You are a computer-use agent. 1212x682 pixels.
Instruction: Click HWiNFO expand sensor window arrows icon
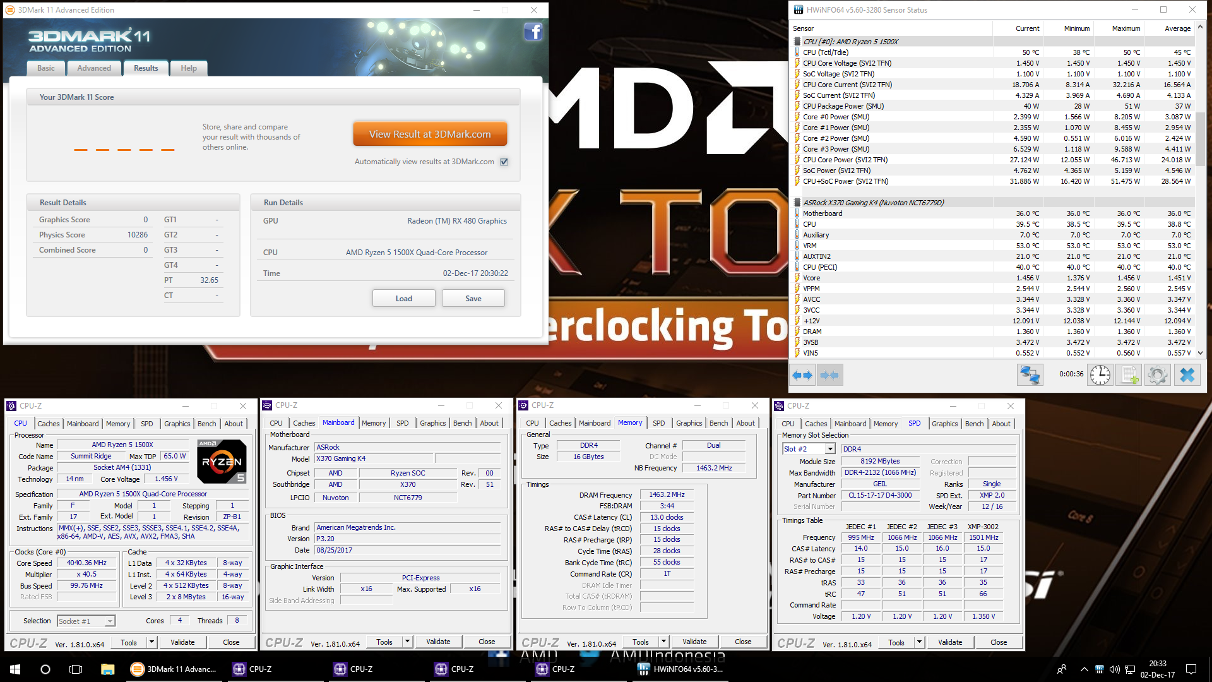[x=802, y=375]
